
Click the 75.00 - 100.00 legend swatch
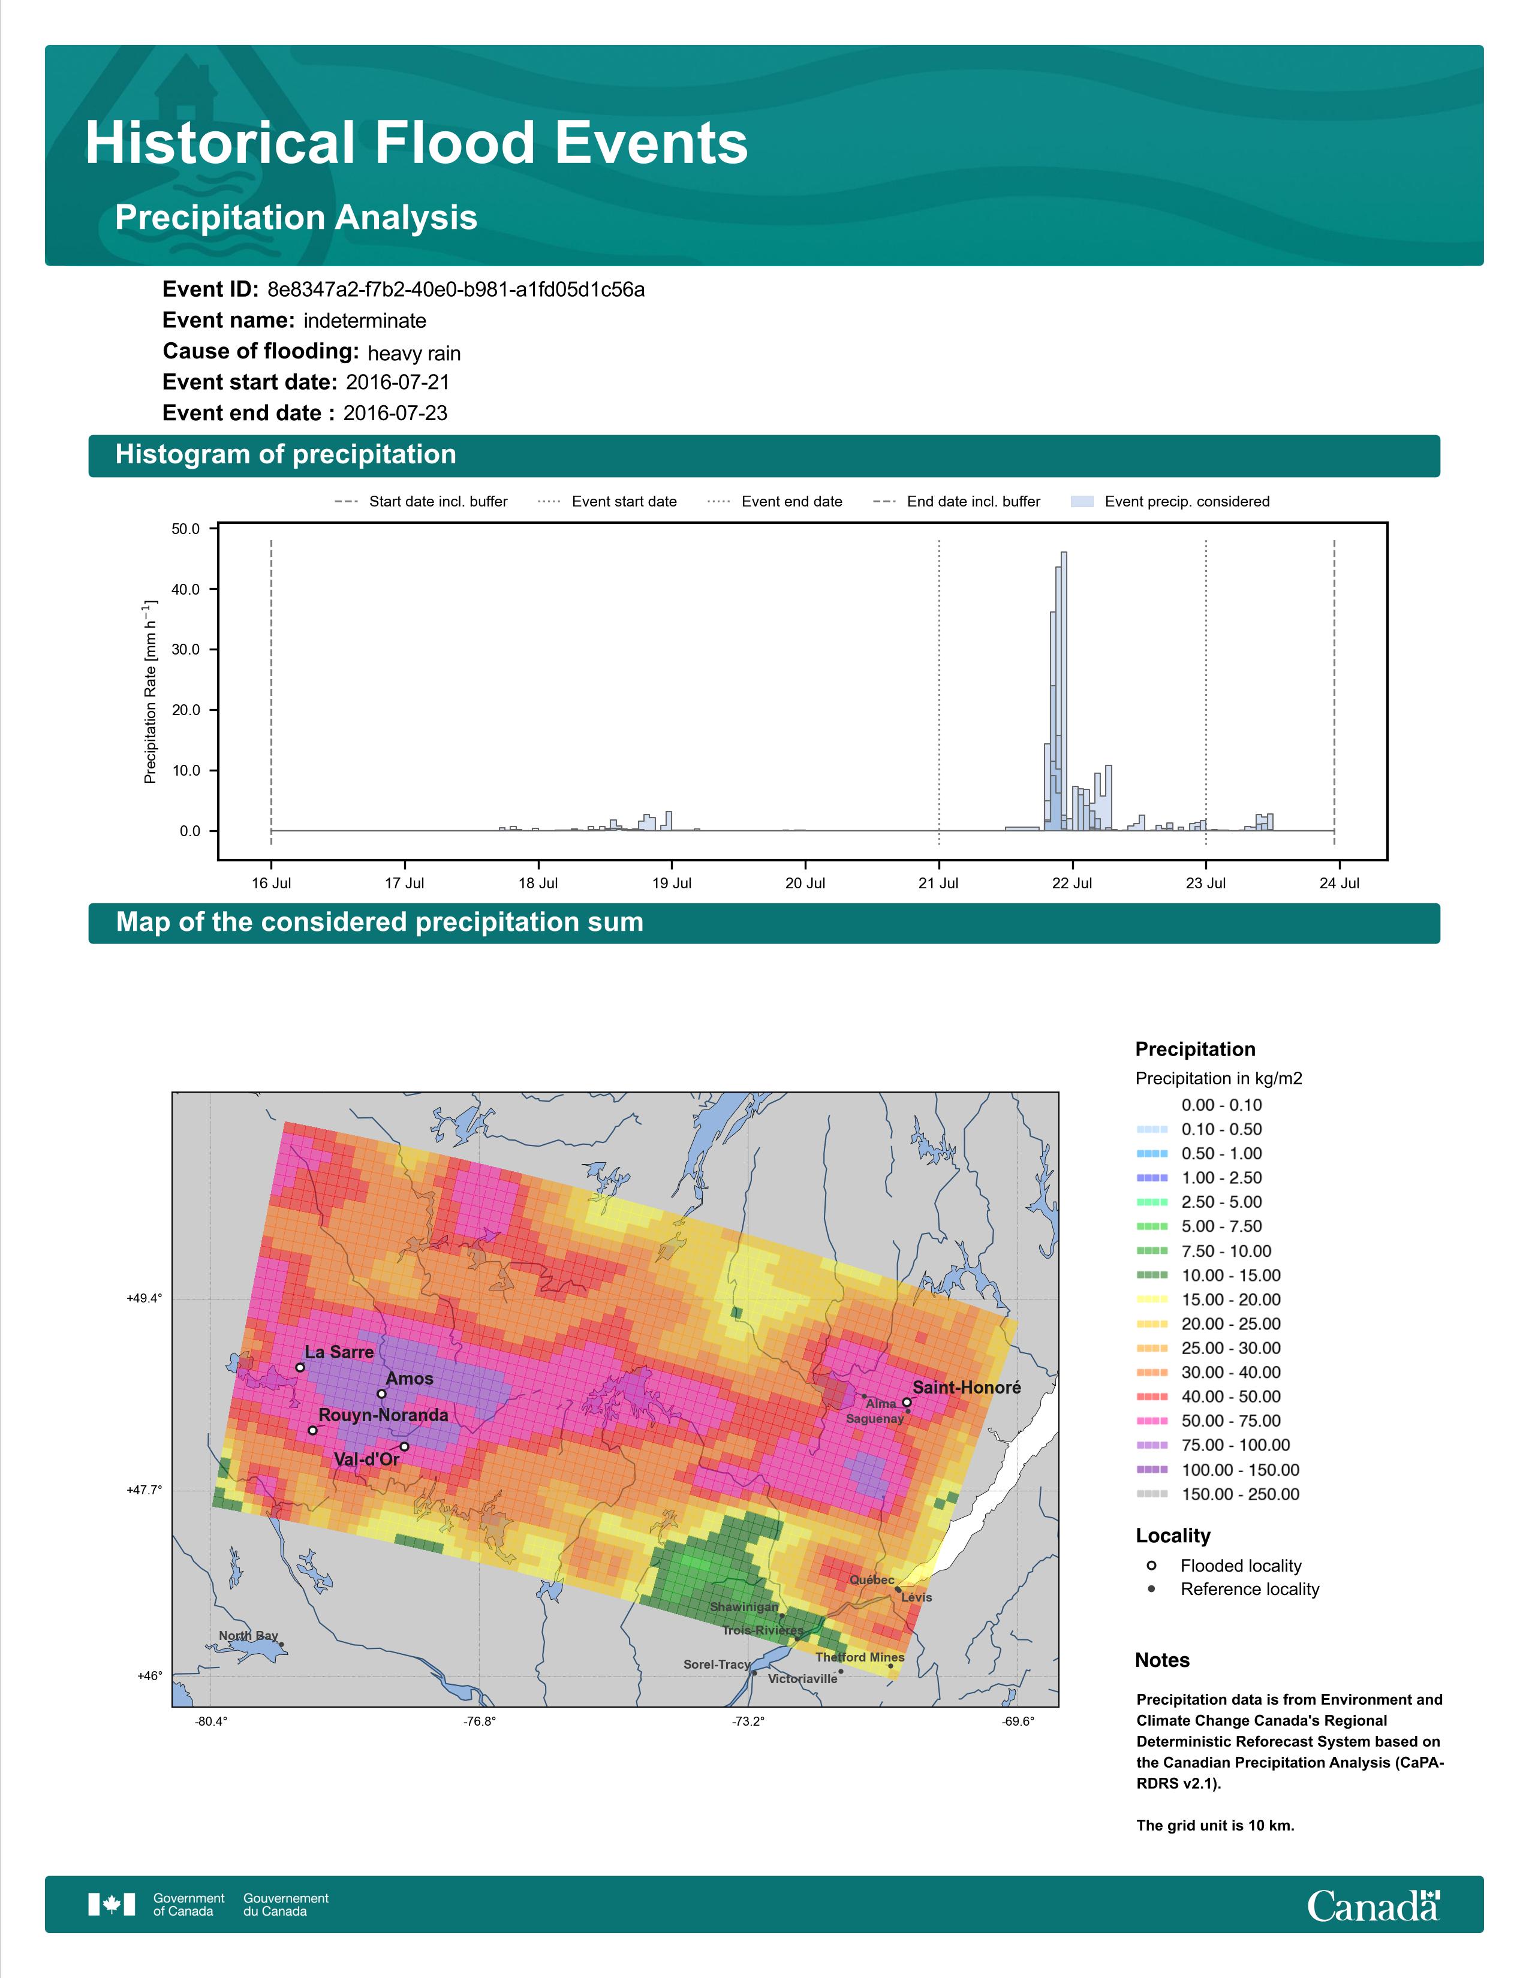(x=1152, y=1445)
